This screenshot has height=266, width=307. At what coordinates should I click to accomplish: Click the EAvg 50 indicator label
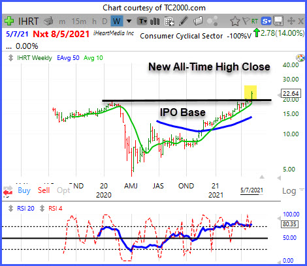68,58
